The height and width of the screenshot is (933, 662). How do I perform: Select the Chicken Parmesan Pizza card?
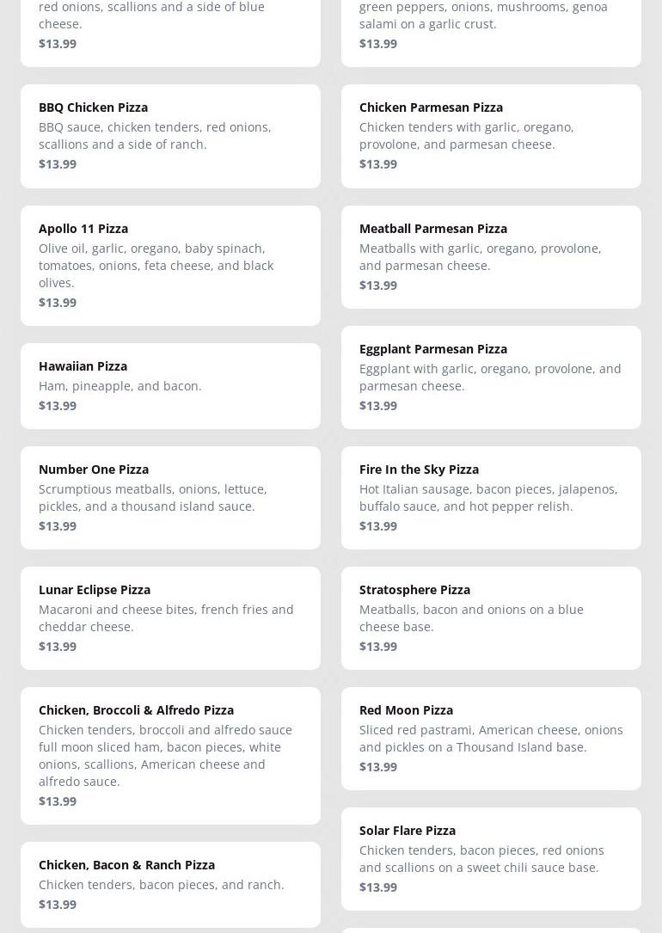point(491,136)
